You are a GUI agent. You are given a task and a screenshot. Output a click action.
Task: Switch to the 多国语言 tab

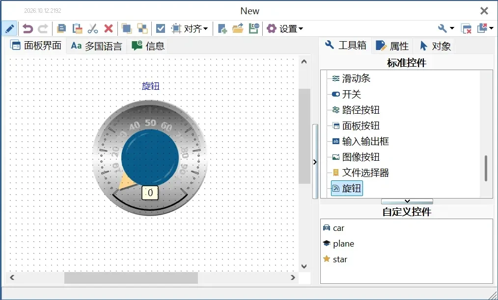[x=97, y=46]
